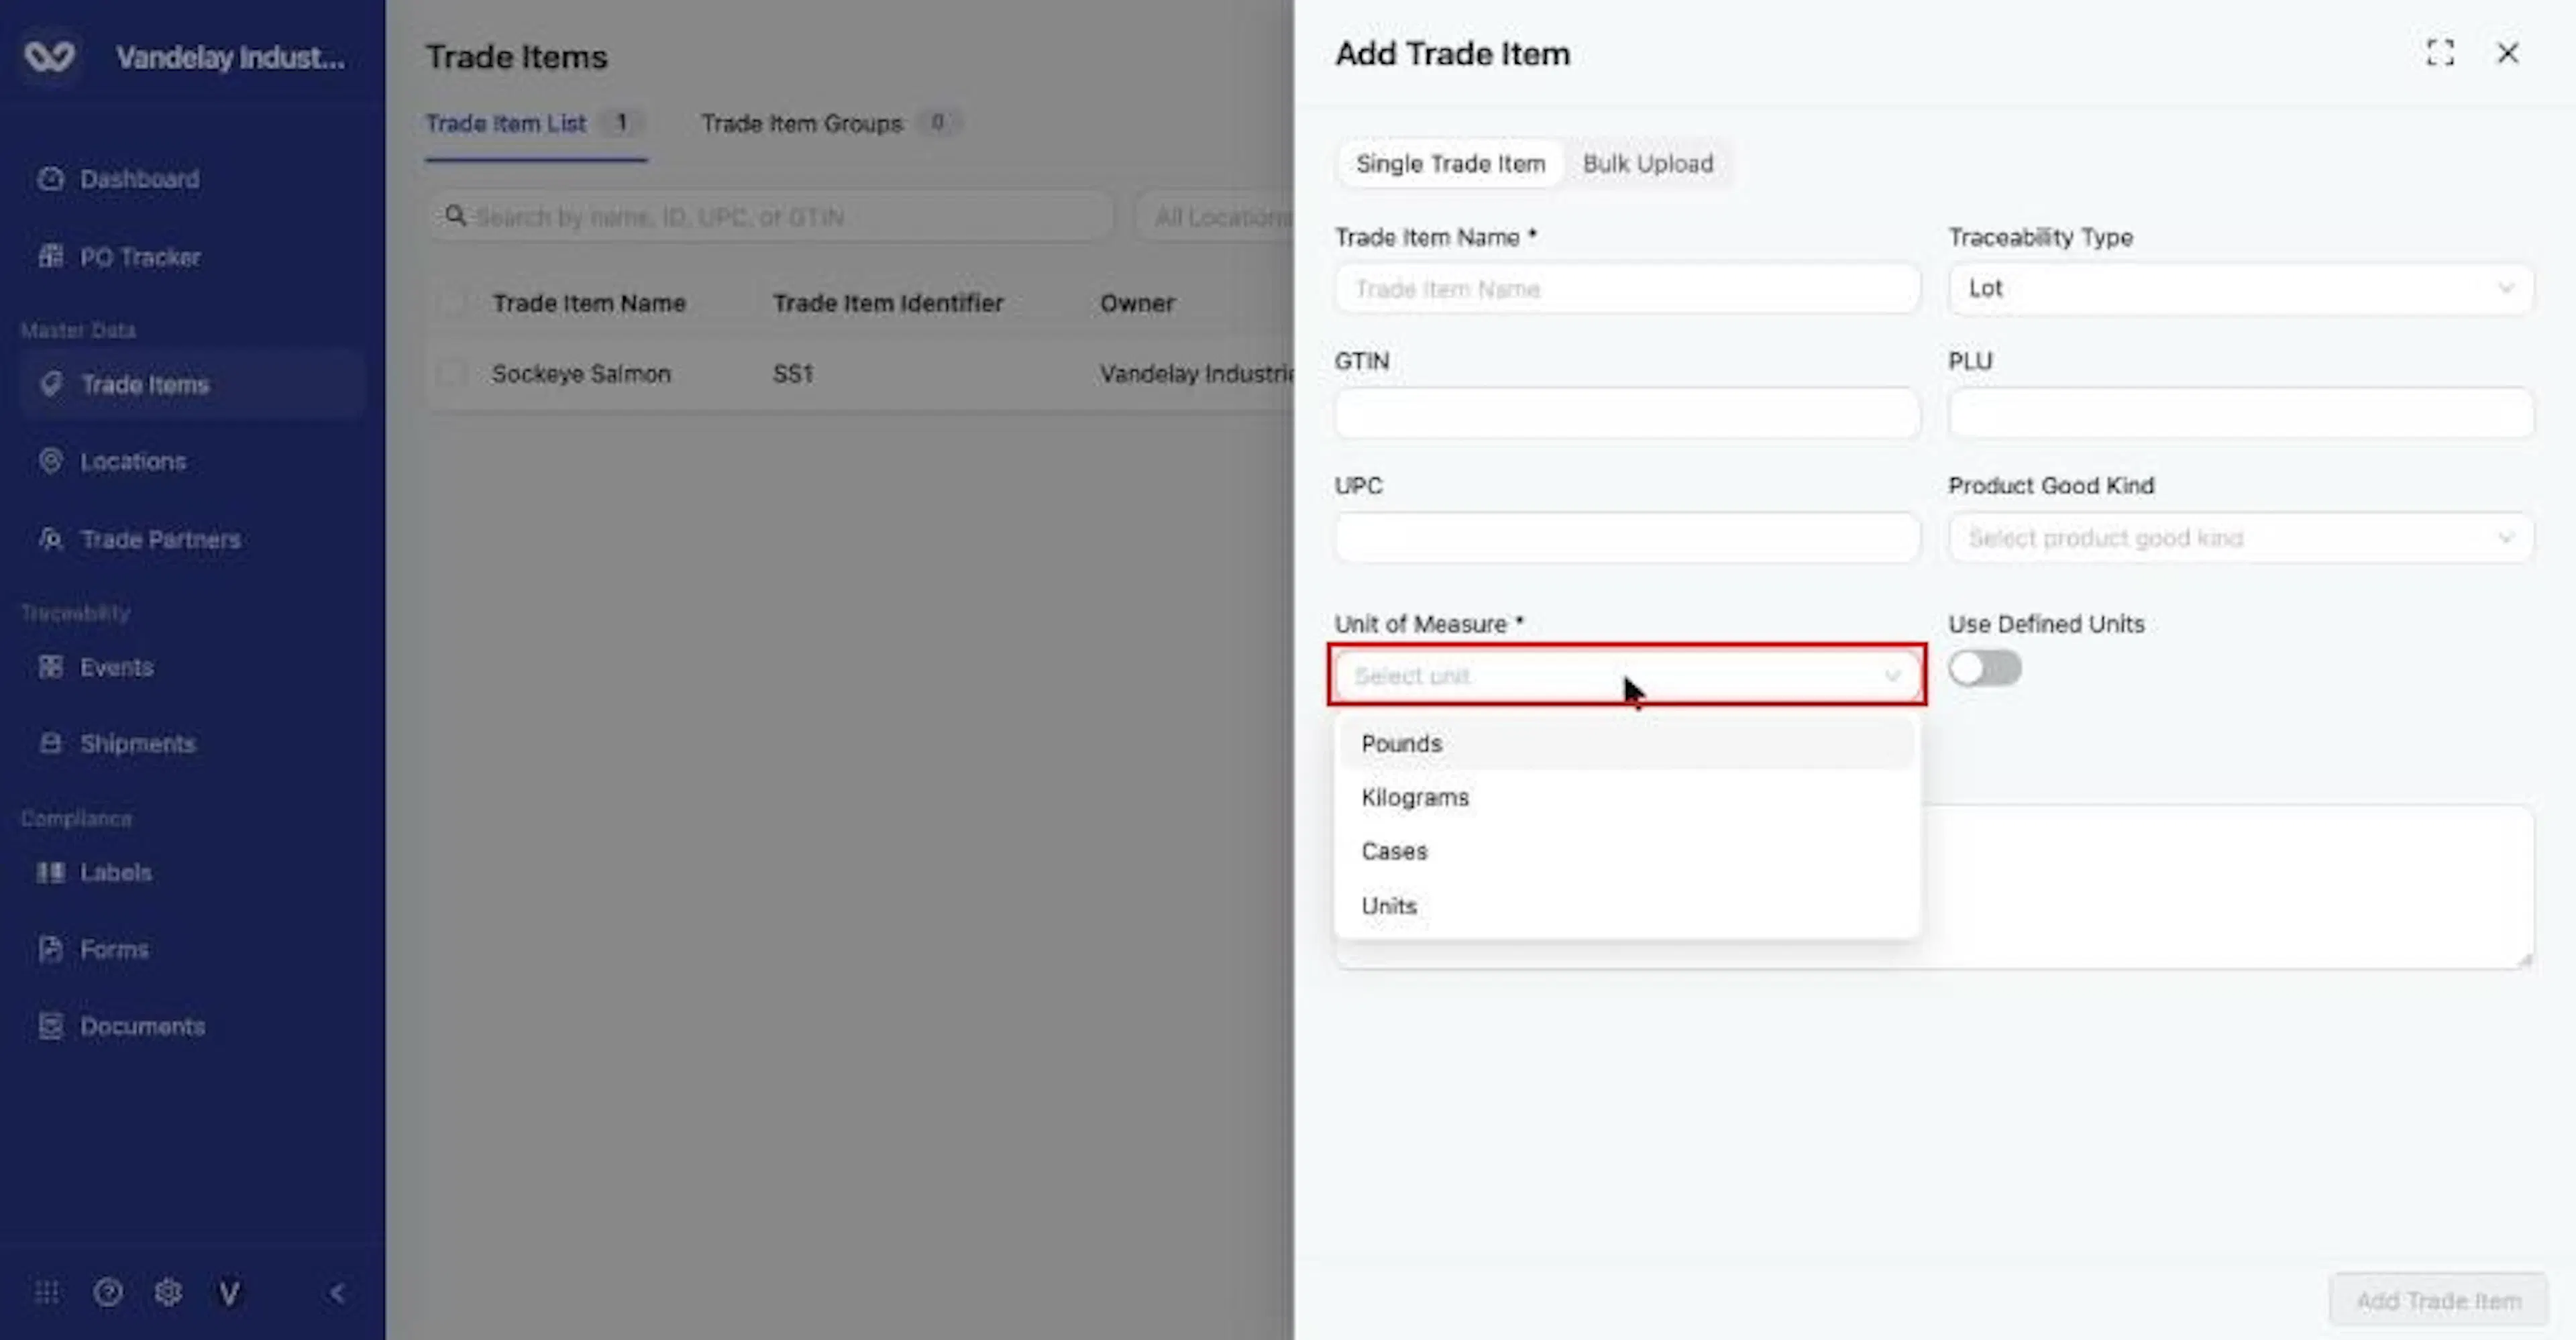Choose Cases from the unit list
This screenshot has width=2576, height=1340.
click(x=1627, y=852)
